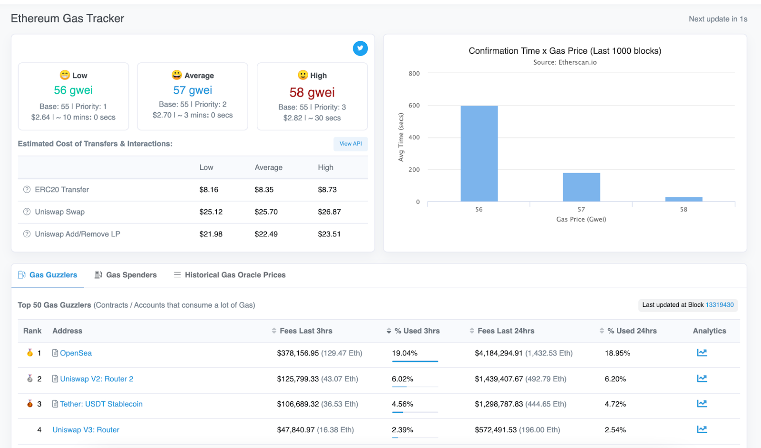The image size is (761, 448).
Task: Click the $22.49 Add/Remove LP average cost
Action: 266,234
